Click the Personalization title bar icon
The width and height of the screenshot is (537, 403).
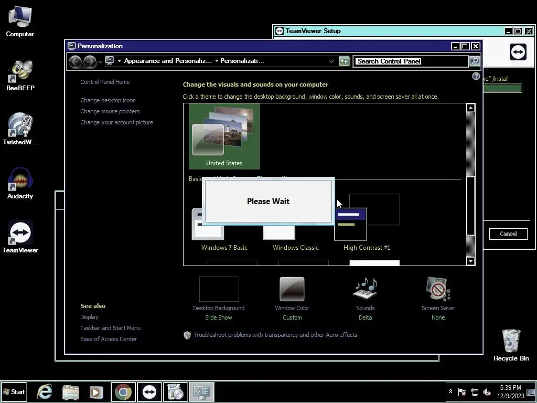(71, 46)
